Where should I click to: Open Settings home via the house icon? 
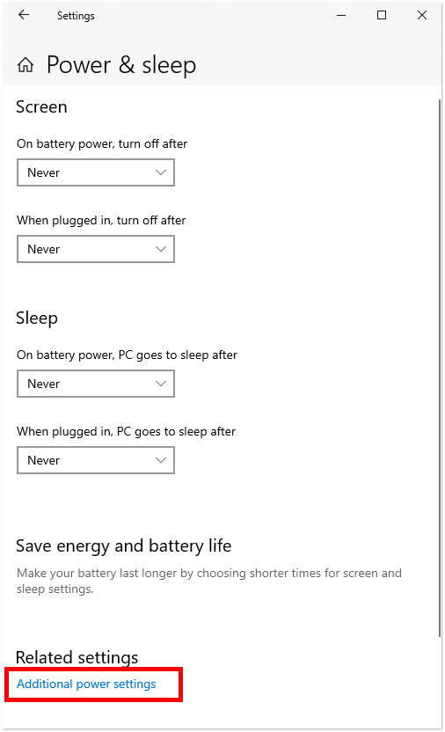point(26,65)
